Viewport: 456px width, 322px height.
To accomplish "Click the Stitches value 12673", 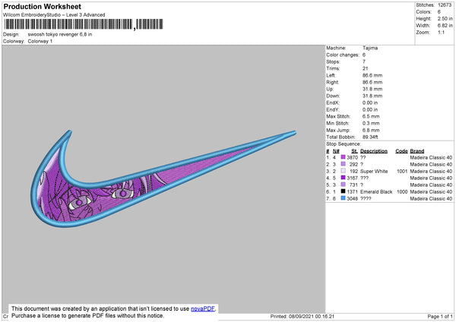I will coord(445,5).
